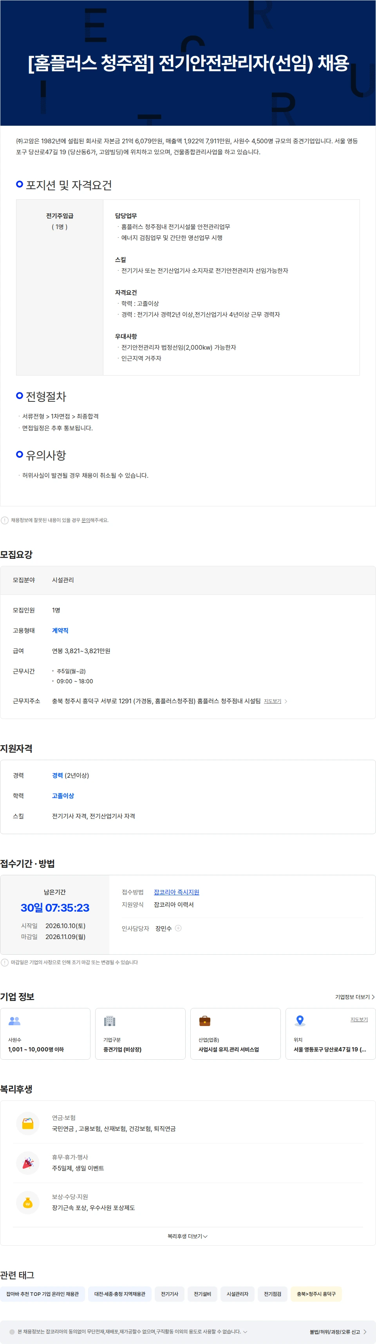Screen dimensions: 376x1344
Task: Click the 산업(업종) briefcase icon
Action: coord(205,1021)
